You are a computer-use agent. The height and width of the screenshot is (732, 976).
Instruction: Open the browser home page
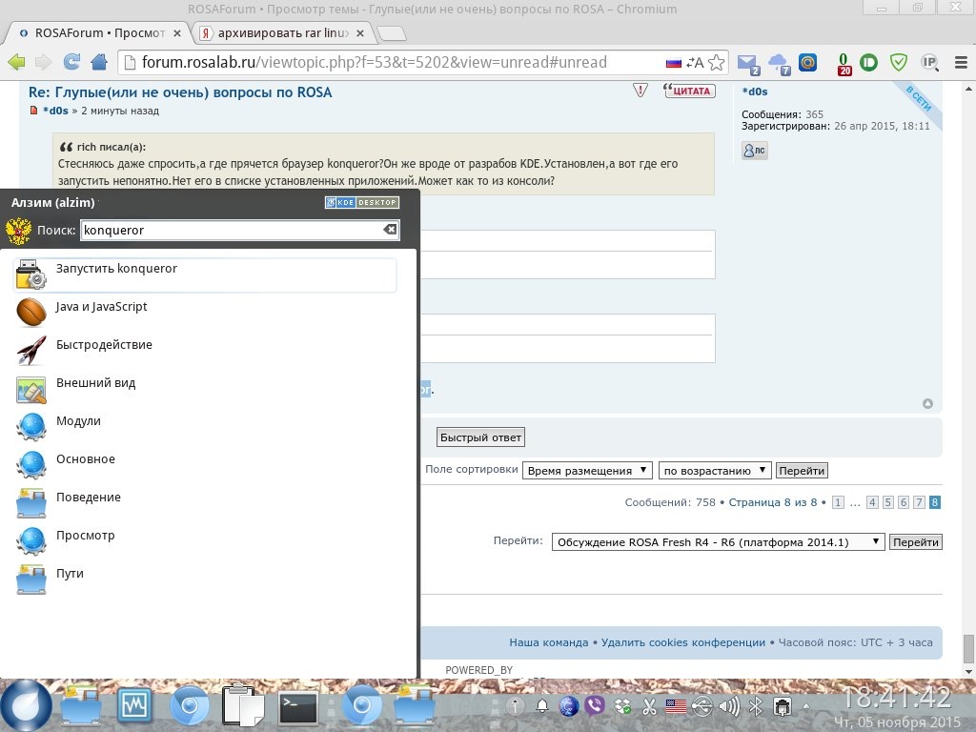[99, 62]
